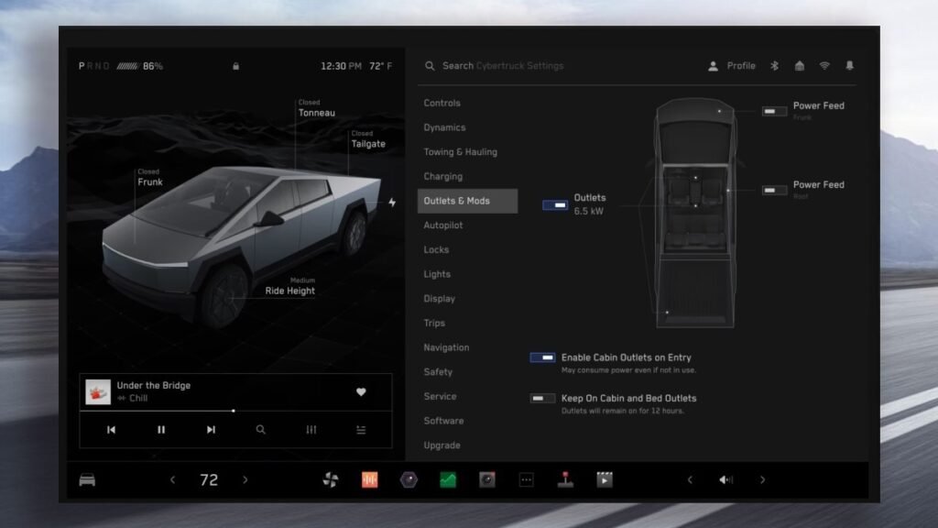Disable Enable Cabin Outlets on Entry

(x=542, y=357)
